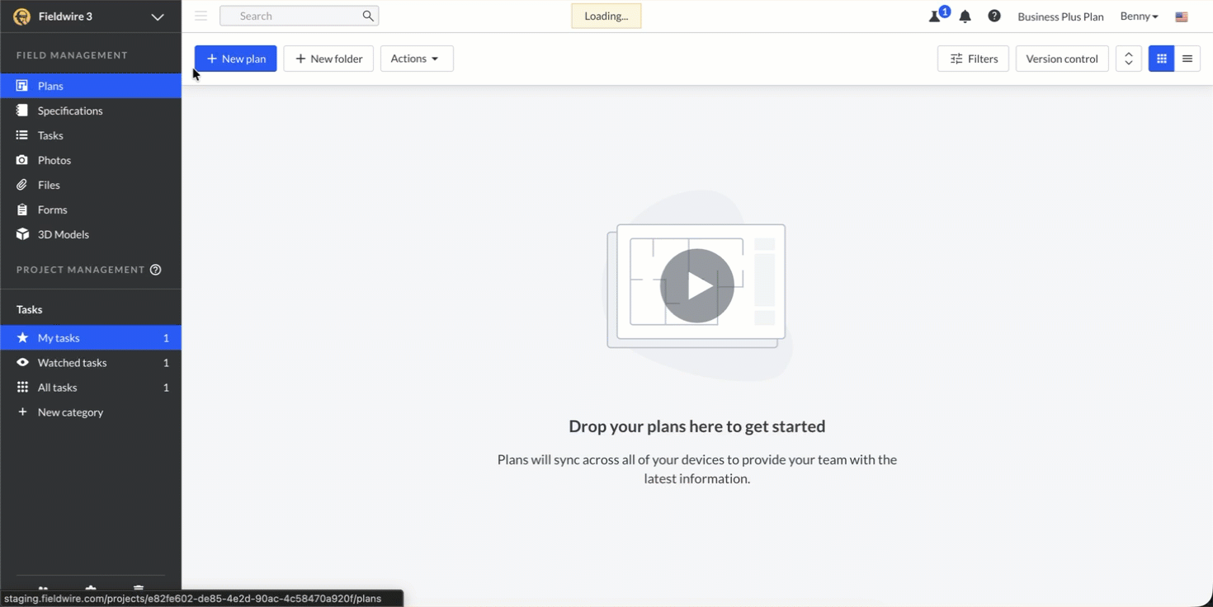Click the hamburger menu icon

coord(201,16)
